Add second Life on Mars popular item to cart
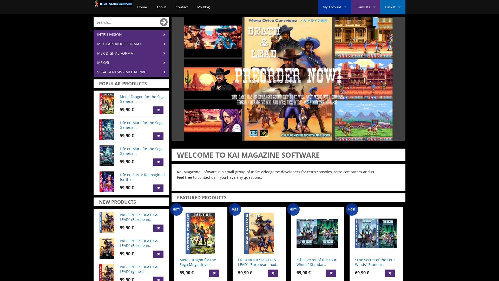This screenshot has width=499, height=281. (x=158, y=162)
